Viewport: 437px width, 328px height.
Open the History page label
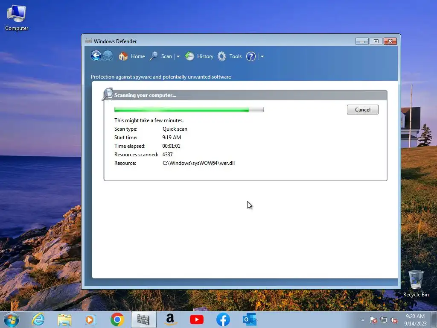click(205, 56)
